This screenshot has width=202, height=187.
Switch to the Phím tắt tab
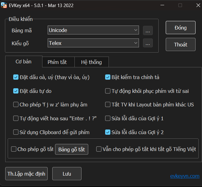[x=57, y=62]
